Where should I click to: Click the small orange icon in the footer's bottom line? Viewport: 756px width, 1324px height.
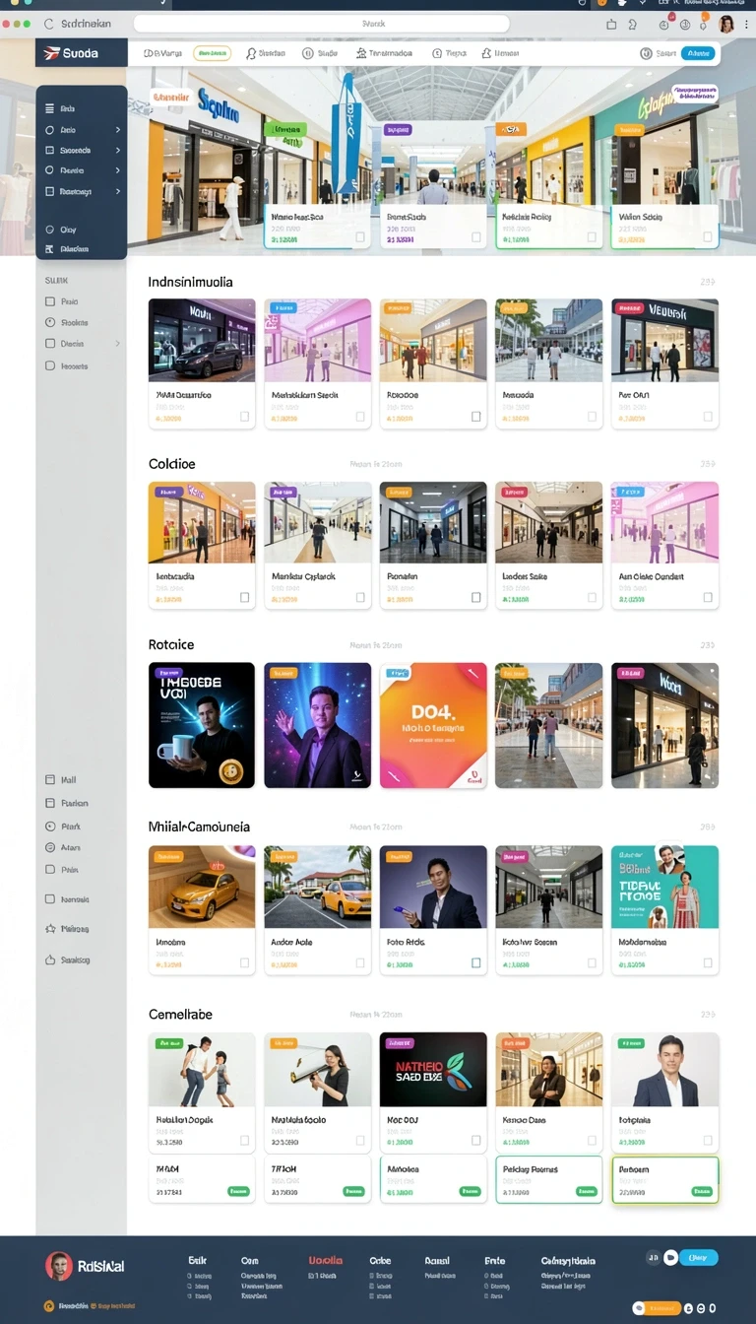pos(49,1306)
